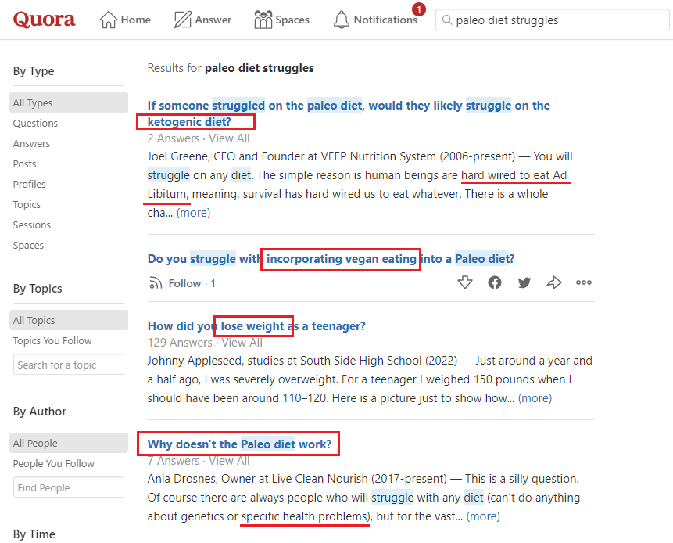Click the By Topics heading
The image size is (673, 543).
tap(38, 288)
